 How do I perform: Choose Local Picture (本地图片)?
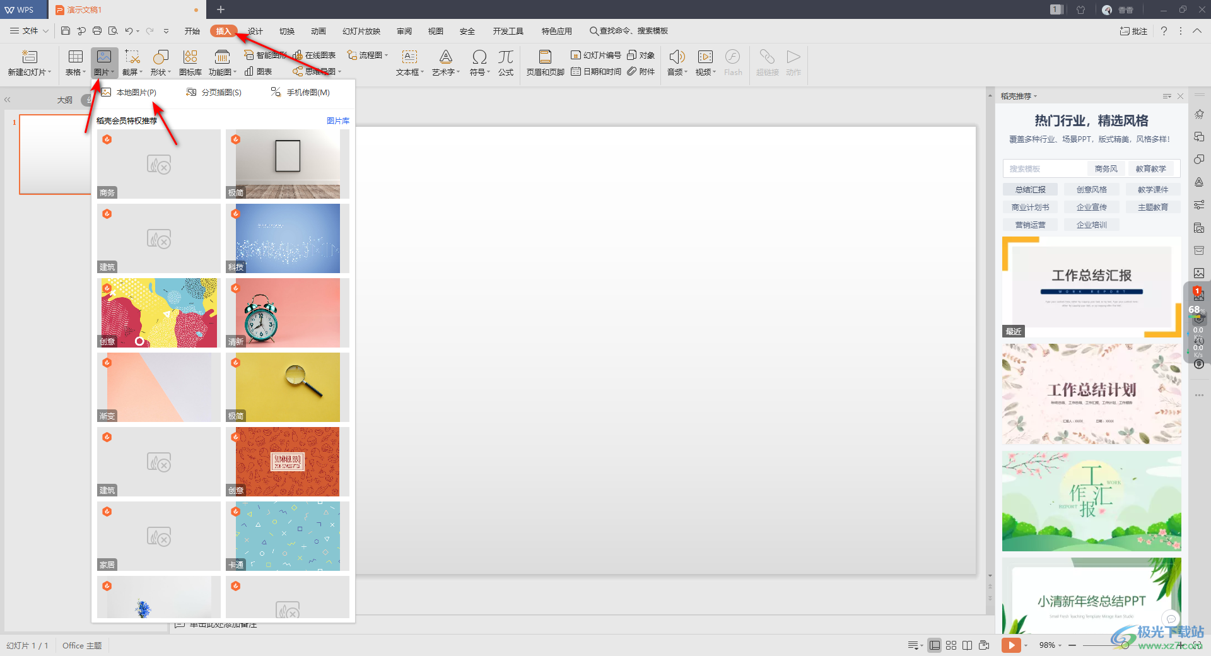coord(129,92)
